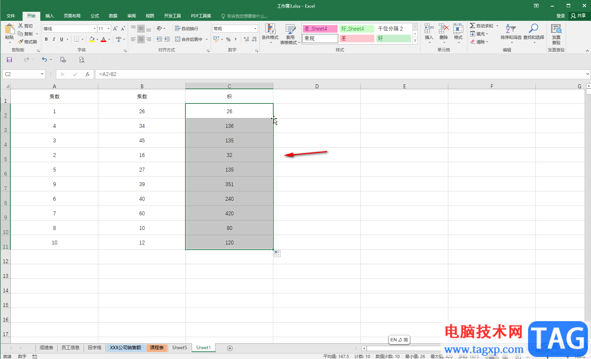Viewport: 591px width, 359px height.
Task: Click the Login (登录) button
Action: [x=560, y=16]
